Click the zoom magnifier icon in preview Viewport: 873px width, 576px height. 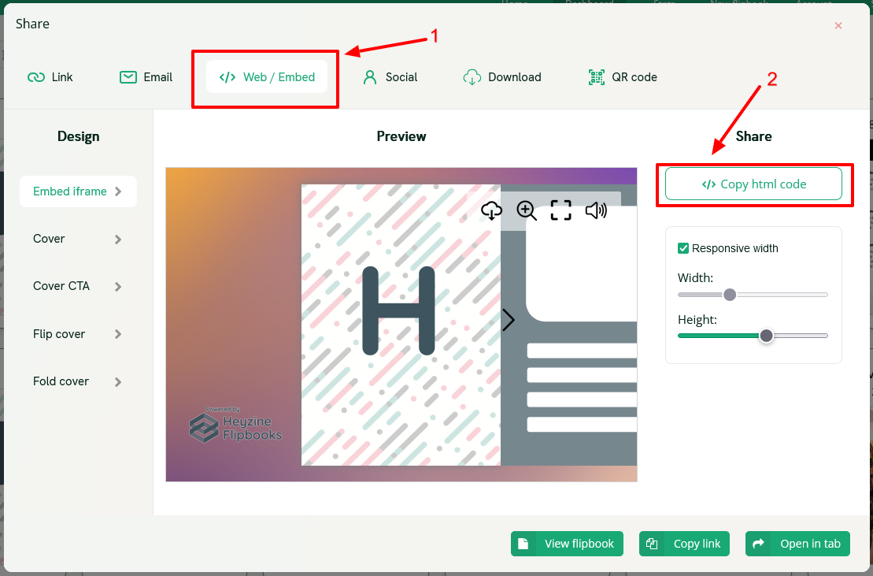point(527,210)
